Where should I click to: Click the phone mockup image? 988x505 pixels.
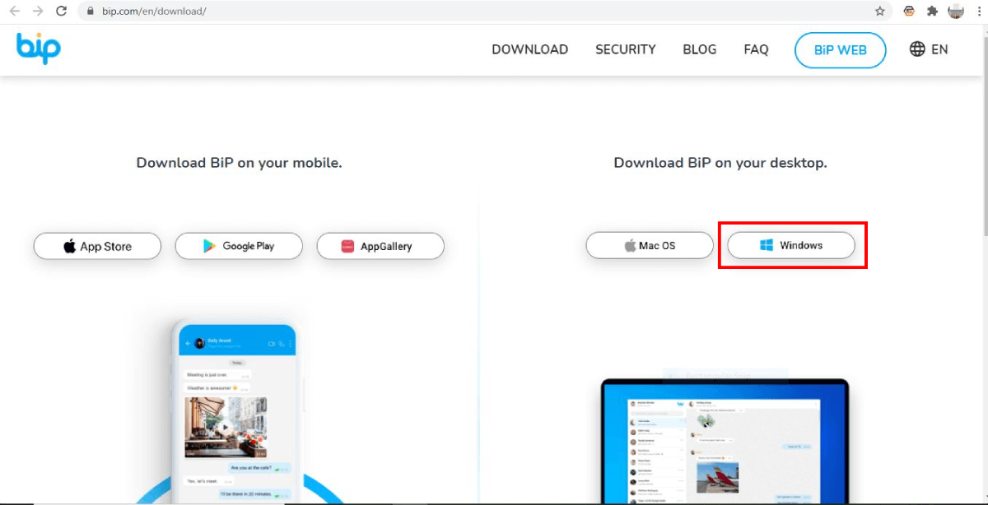pos(237,410)
